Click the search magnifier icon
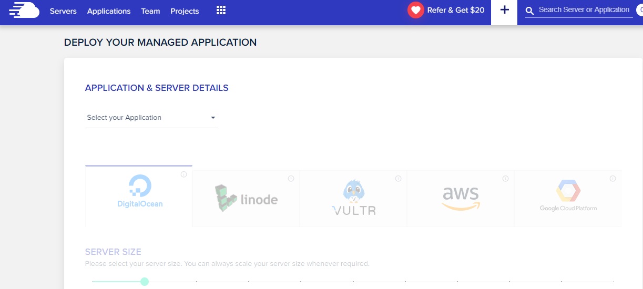Viewport: 643px width, 289px height. 530,11
